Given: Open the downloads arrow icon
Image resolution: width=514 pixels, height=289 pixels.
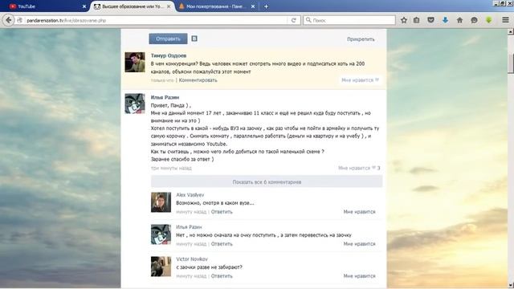Looking at the screenshot, I should pos(445,20).
